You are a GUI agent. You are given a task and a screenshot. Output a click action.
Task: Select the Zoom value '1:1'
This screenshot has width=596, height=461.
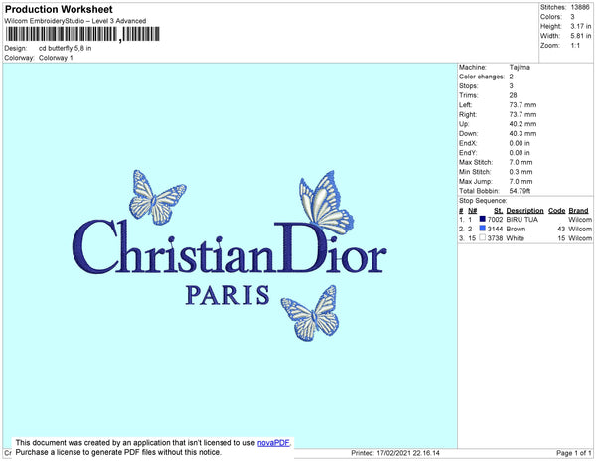575,46
